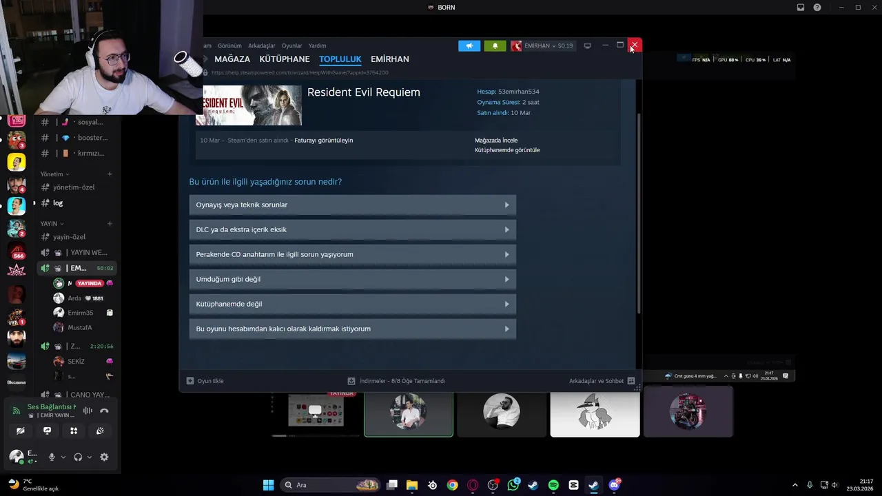Open Windows Start menu
This screenshot has height=496, width=882.
point(268,485)
